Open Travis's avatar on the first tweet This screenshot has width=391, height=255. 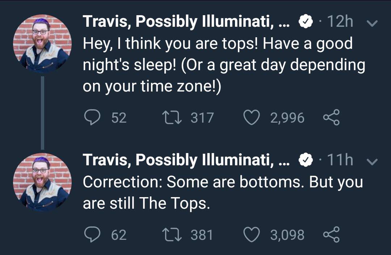point(42,43)
